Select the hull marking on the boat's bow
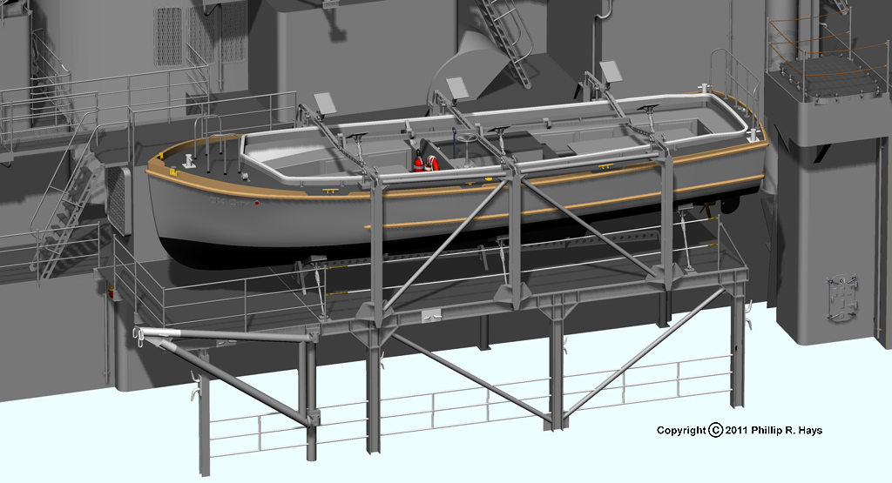This screenshot has height=483, width=892. [x=226, y=199]
